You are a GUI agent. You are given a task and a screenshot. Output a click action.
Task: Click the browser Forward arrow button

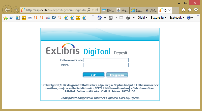(x=16, y=10)
